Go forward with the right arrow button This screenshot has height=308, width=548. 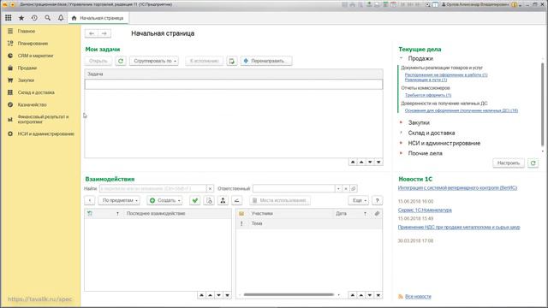click(x=104, y=33)
